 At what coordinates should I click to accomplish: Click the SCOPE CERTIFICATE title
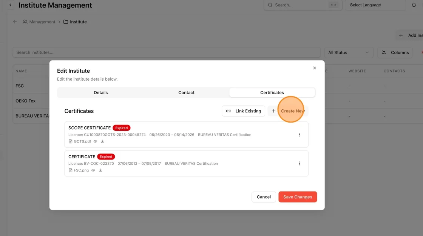tap(89, 128)
